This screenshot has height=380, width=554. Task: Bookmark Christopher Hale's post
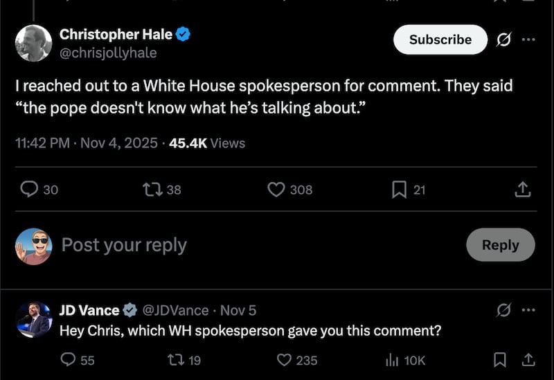(x=399, y=189)
